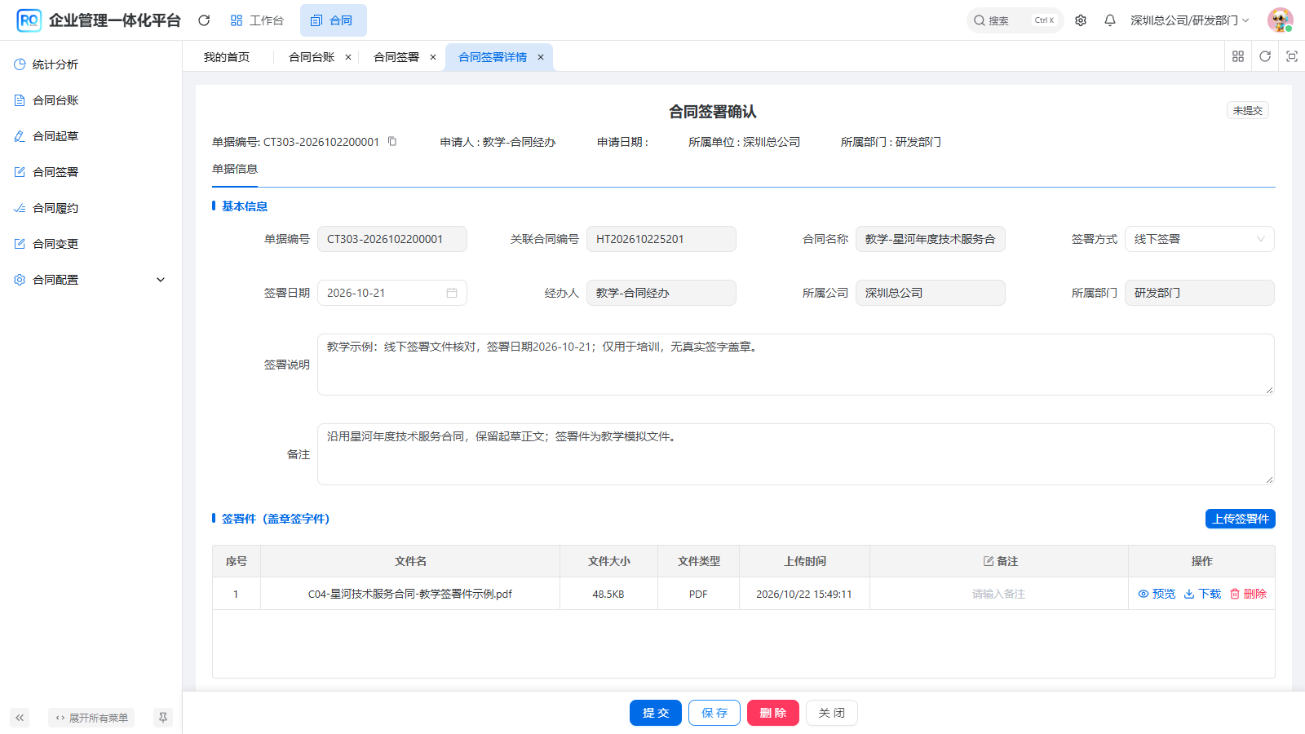Click into the 备注 text area
This screenshot has height=734, width=1305.
796,454
